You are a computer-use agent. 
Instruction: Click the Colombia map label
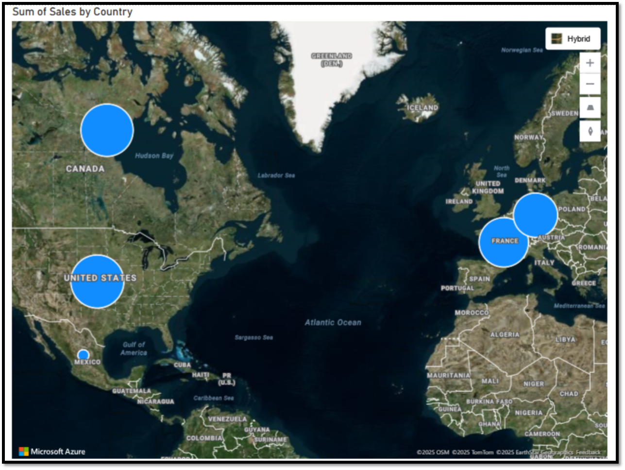pos(204,438)
